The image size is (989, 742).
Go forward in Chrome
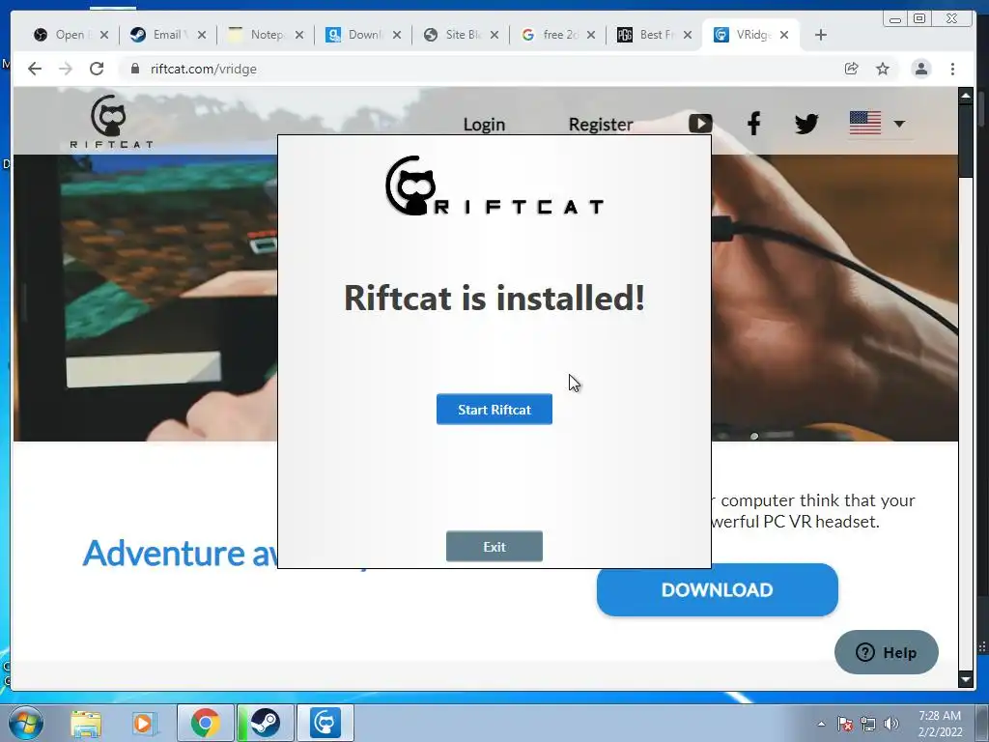66,69
